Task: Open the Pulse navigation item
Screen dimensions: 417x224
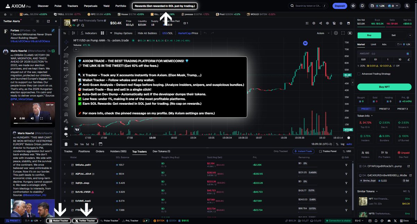Action: [x=58, y=6]
